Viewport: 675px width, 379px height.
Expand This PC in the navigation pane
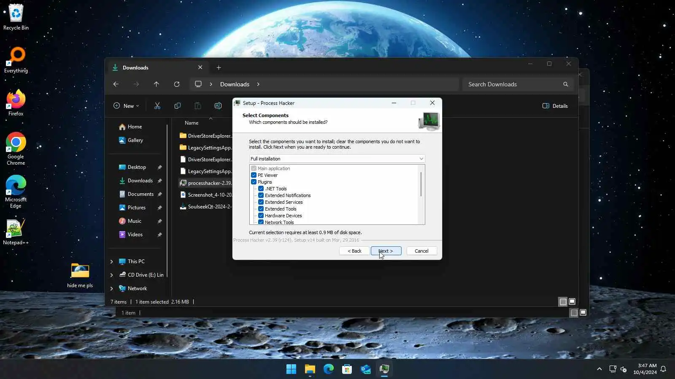click(x=112, y=262)
